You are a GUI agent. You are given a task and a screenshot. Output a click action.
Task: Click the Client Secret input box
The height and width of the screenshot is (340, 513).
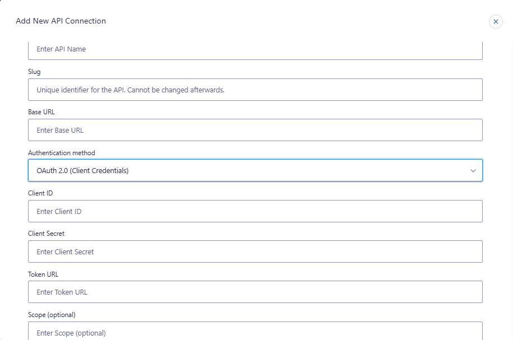click(x=255, y=251)
